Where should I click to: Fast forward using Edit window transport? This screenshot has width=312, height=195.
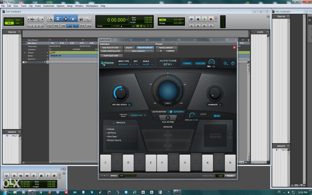coord(204,26)
